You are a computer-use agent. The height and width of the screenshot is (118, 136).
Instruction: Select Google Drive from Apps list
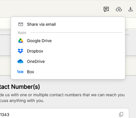point(68,41)
